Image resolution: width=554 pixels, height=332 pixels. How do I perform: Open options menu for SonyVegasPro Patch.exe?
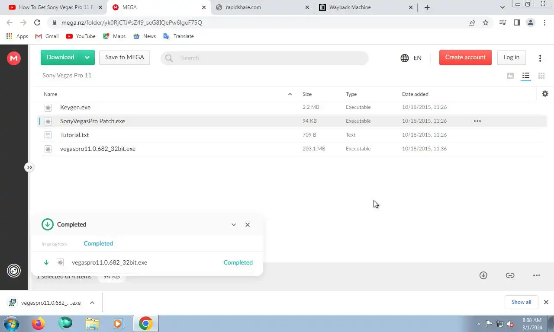pos(477,121)
